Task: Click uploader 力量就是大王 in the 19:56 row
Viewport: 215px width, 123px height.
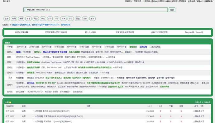Action: 198,111
